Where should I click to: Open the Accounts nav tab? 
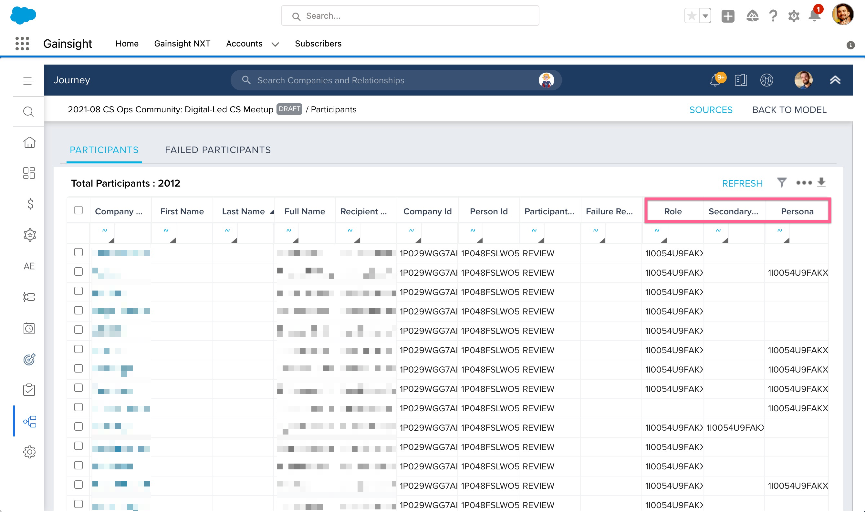245,44
